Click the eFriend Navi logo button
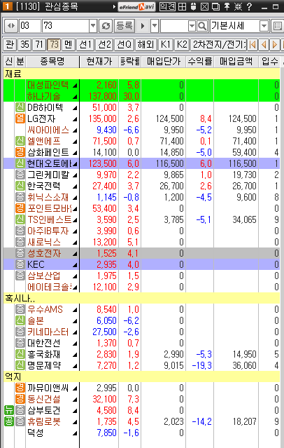This screenshot has height=448, width=284. point(136,6)
